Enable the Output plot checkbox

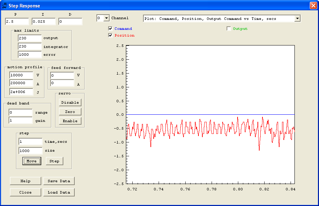[229, 29]
